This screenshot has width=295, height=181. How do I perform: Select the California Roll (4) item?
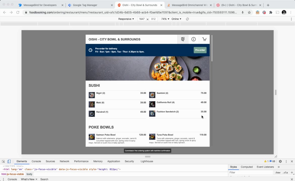click(178, 104)
